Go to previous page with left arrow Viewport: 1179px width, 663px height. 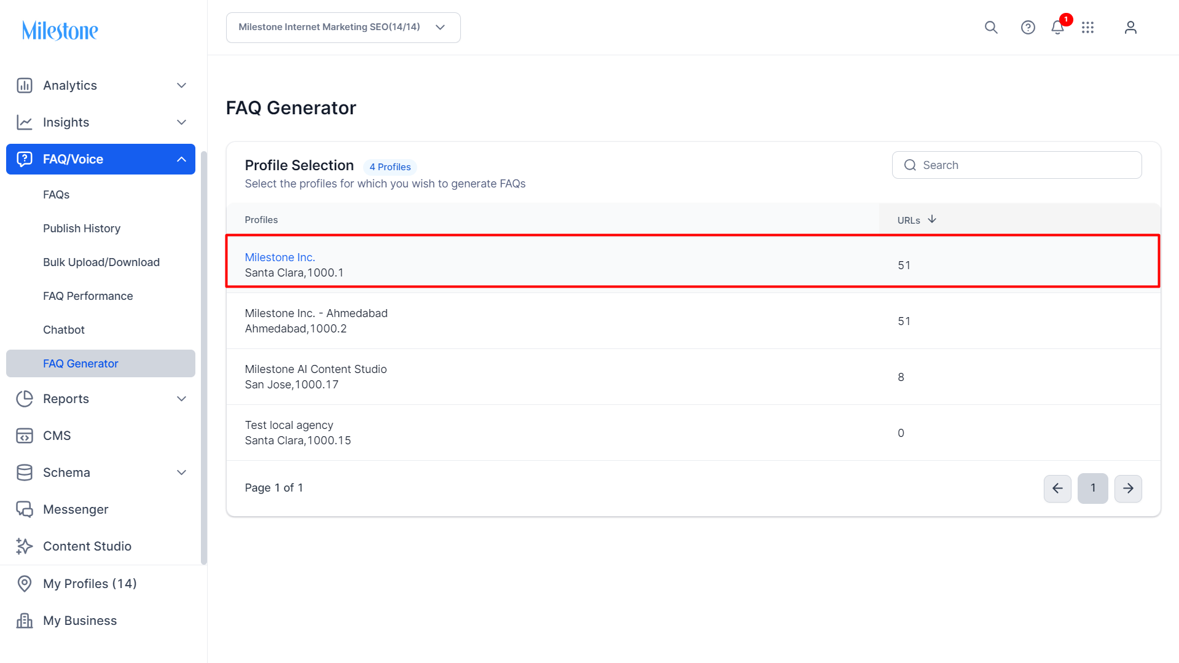pos(1057,488)
